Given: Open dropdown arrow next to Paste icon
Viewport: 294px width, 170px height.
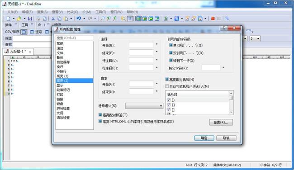Looking at the screenshot, I should click(x=71, y=19).
